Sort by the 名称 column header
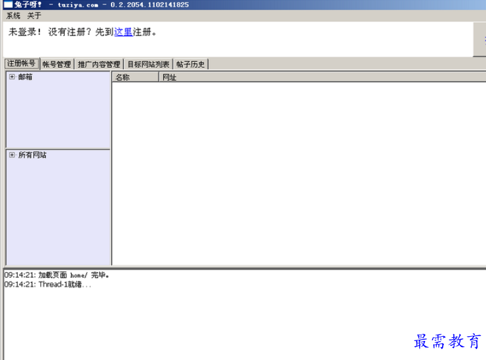The height and width of the screenshot is (360, 486). 135,77
